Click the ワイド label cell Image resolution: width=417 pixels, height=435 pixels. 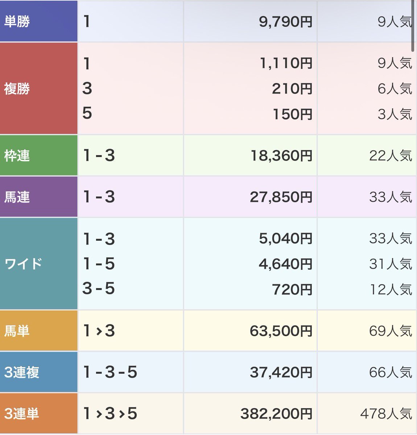click(x=23, y=264)
